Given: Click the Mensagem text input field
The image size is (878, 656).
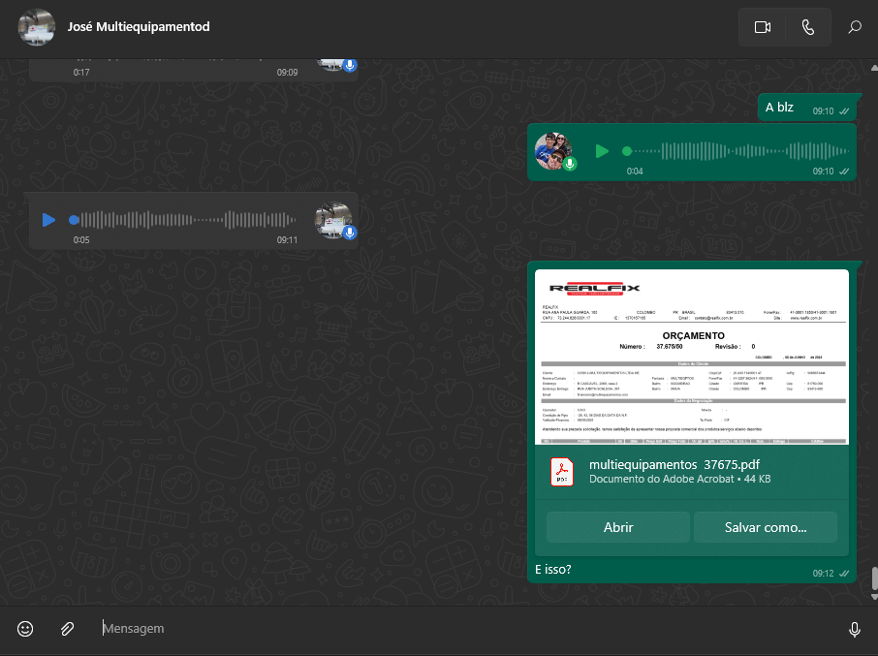Looking at the screenshot, I should (465, 629).
